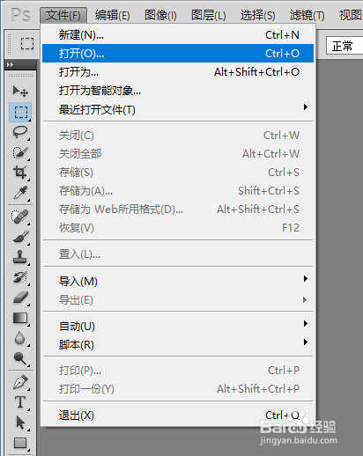The width and height of the screenshot is (363, 456).
Task: Choose 新建(N)... from File menu
Action: (178, 35)
